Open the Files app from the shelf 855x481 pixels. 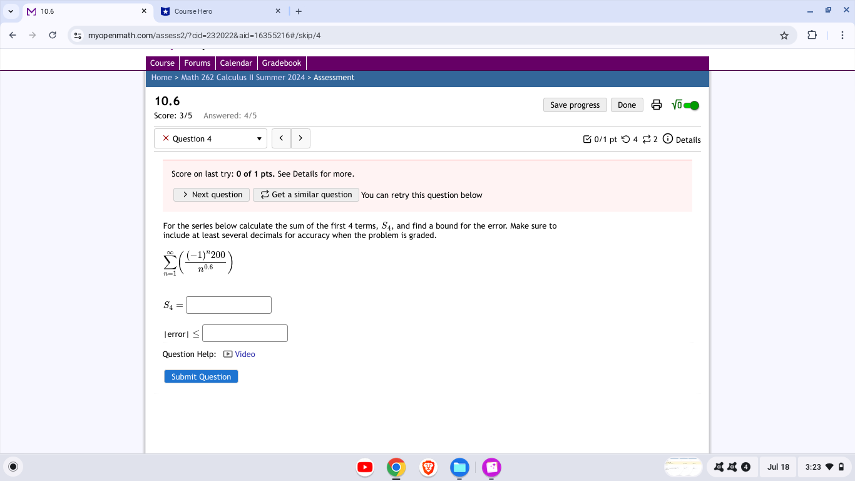coord(459,467)
